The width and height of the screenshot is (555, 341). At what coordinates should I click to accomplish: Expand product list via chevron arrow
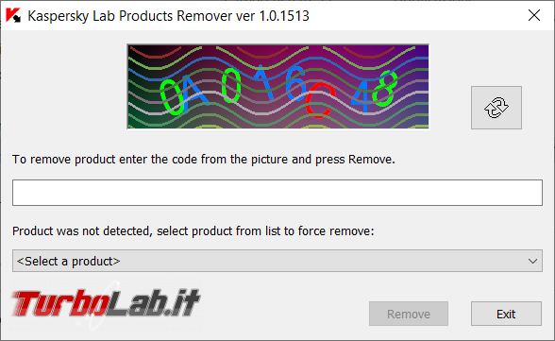532,262
